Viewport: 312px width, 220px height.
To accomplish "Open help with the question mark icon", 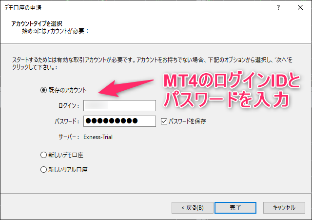I will (x=278, y=8).
